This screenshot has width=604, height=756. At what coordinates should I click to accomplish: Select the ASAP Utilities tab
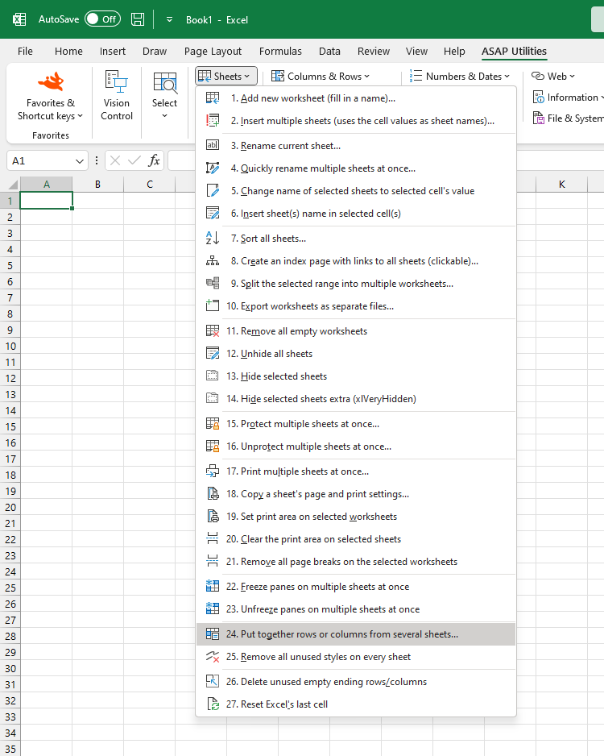[514, 51]
